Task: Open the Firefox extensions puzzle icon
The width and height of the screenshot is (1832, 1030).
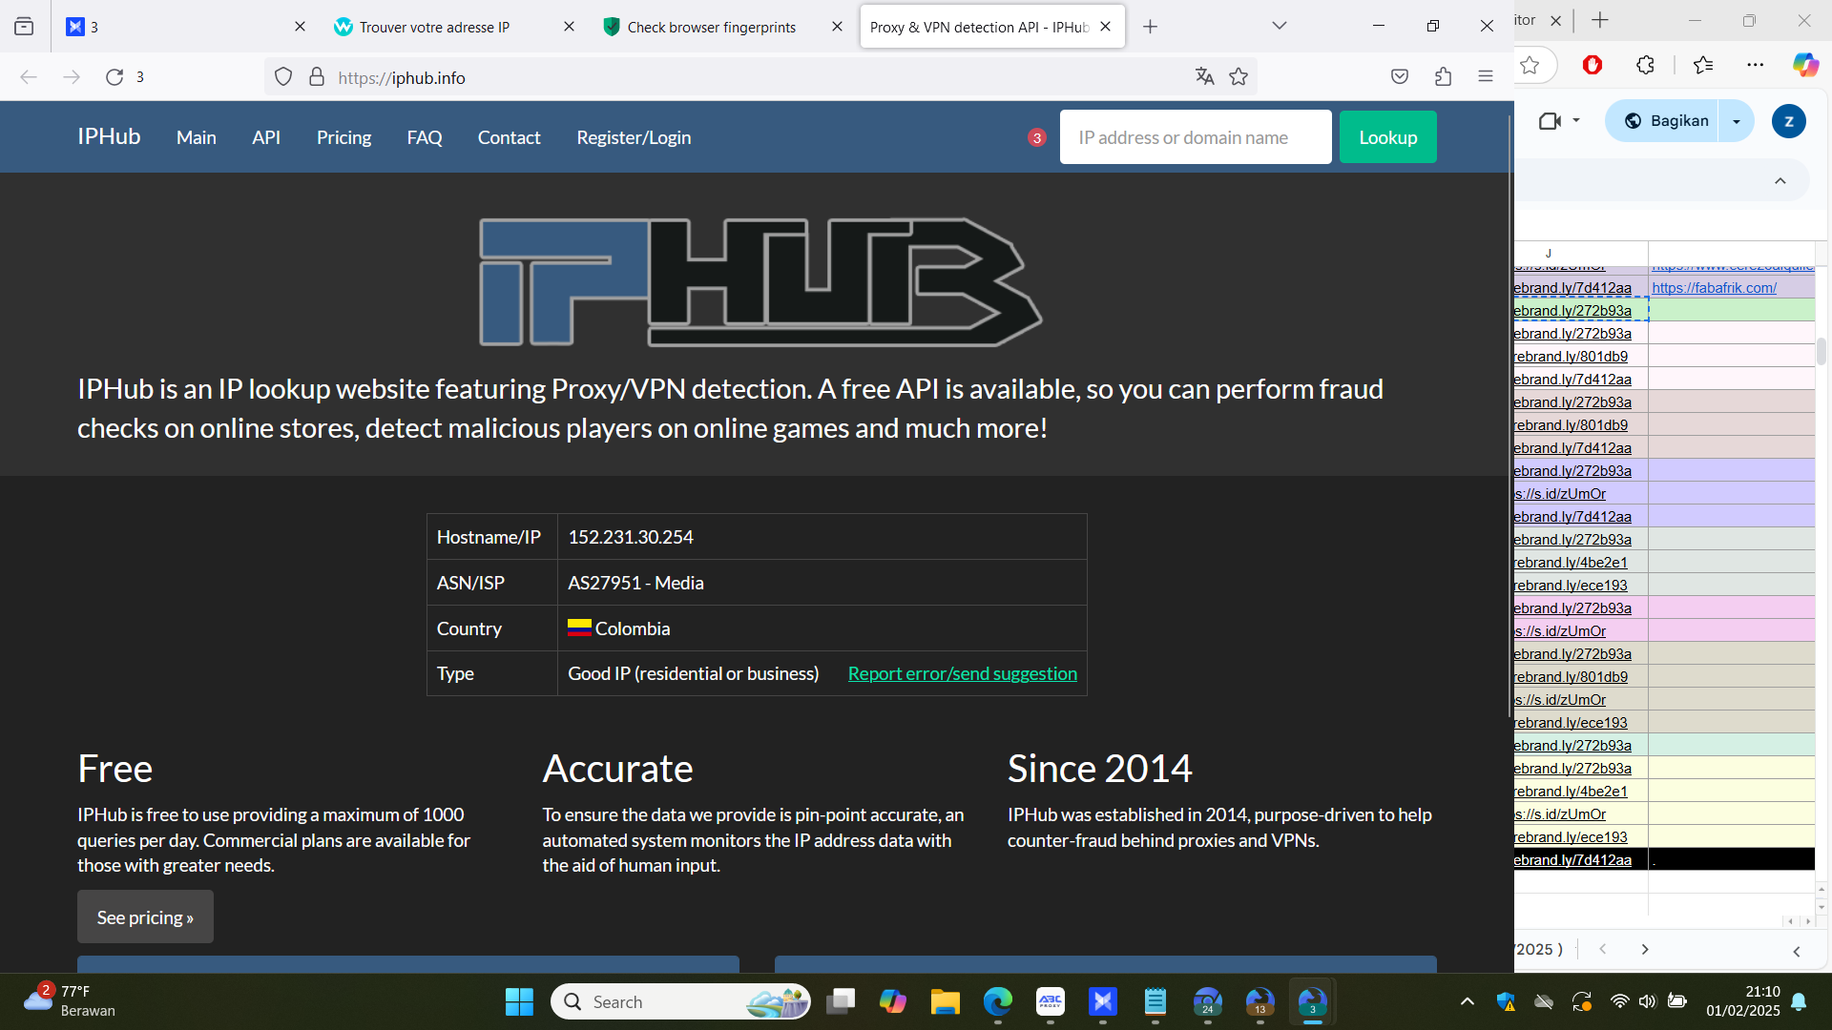Action: (x=1443, y=77)
